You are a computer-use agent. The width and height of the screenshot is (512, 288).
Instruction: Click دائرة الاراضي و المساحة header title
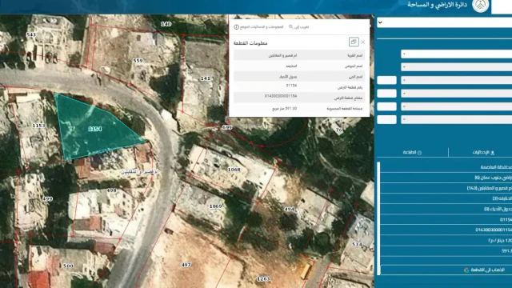438,5
